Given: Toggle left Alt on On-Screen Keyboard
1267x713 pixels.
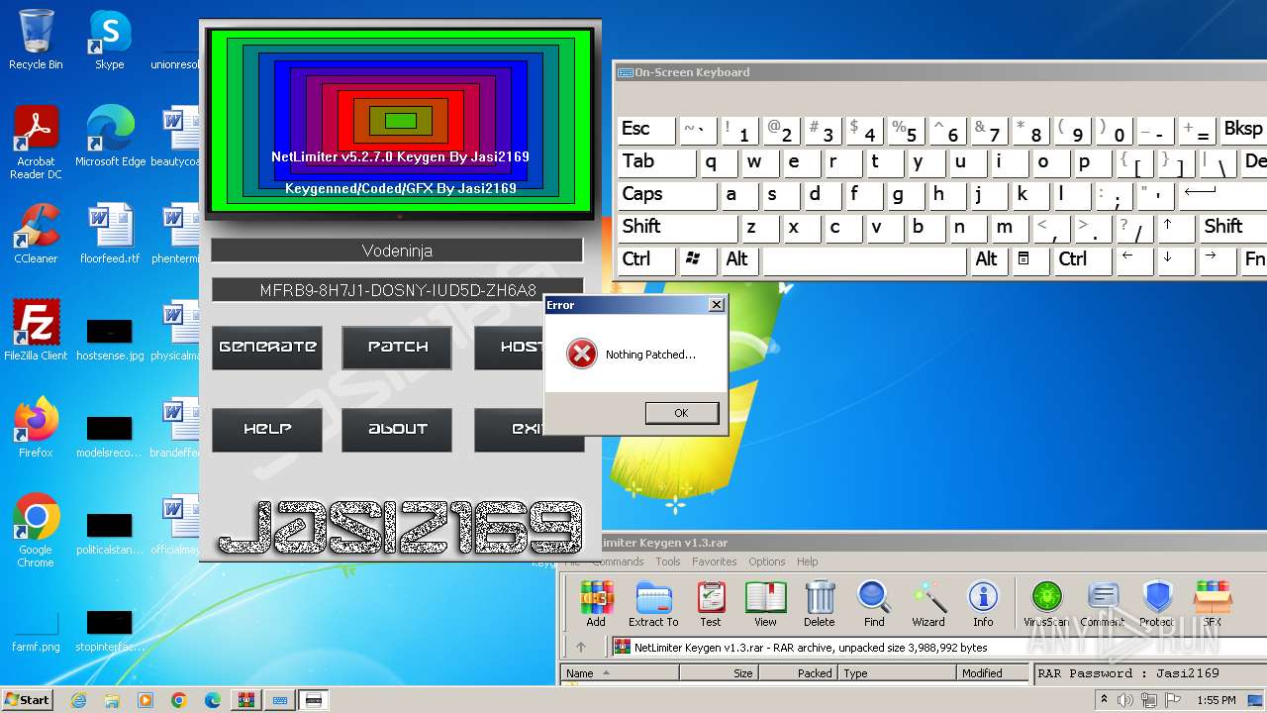Looking at the screenshot, I should pyautogui.click(x=739, y=260).
